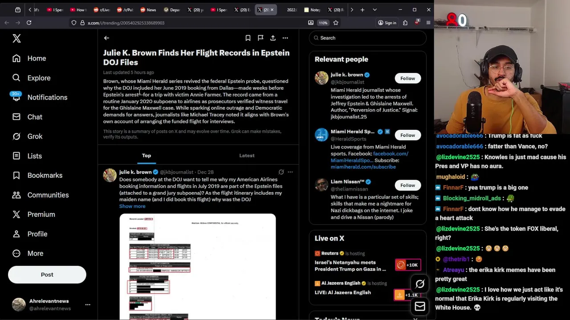Switch to the Latest tab

247,156
